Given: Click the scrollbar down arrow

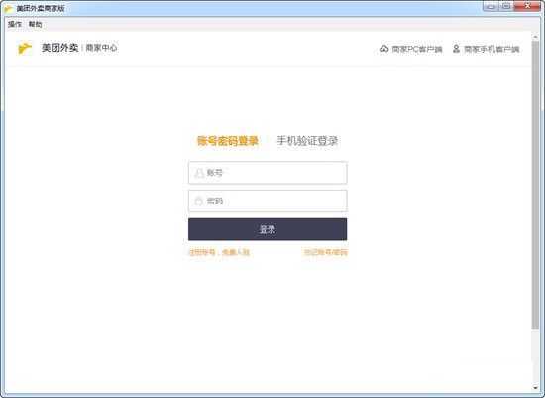Looking at the screenshot, I should point(535,388).
